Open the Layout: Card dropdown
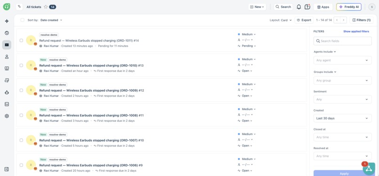The height and width of the screenshot is (176, 379). tap(281, 20)
